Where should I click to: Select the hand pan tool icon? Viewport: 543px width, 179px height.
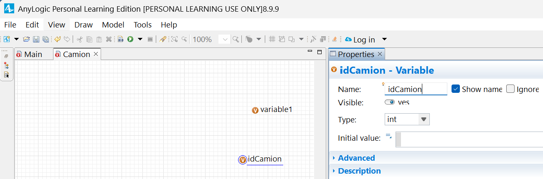[x=249, y=39]
